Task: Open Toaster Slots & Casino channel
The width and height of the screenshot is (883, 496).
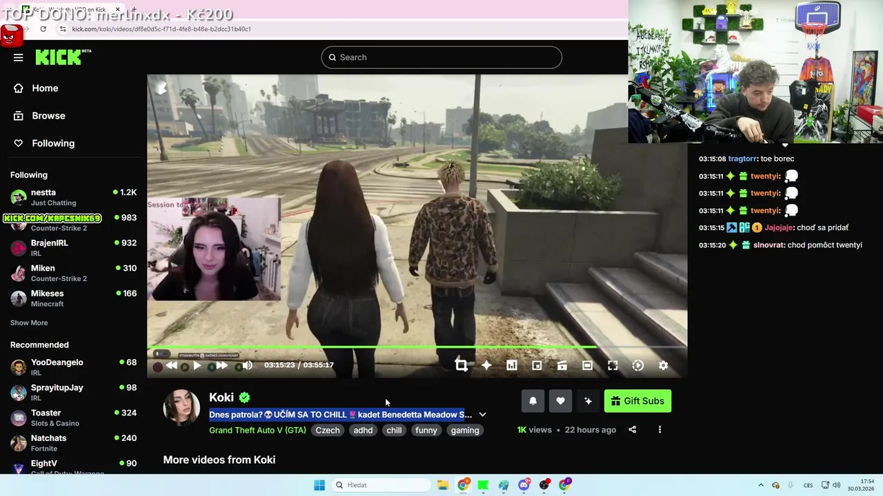Action: click(73, 417)
